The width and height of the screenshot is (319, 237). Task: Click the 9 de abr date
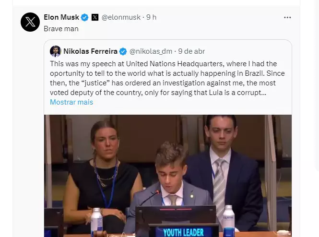click(192, 51)
